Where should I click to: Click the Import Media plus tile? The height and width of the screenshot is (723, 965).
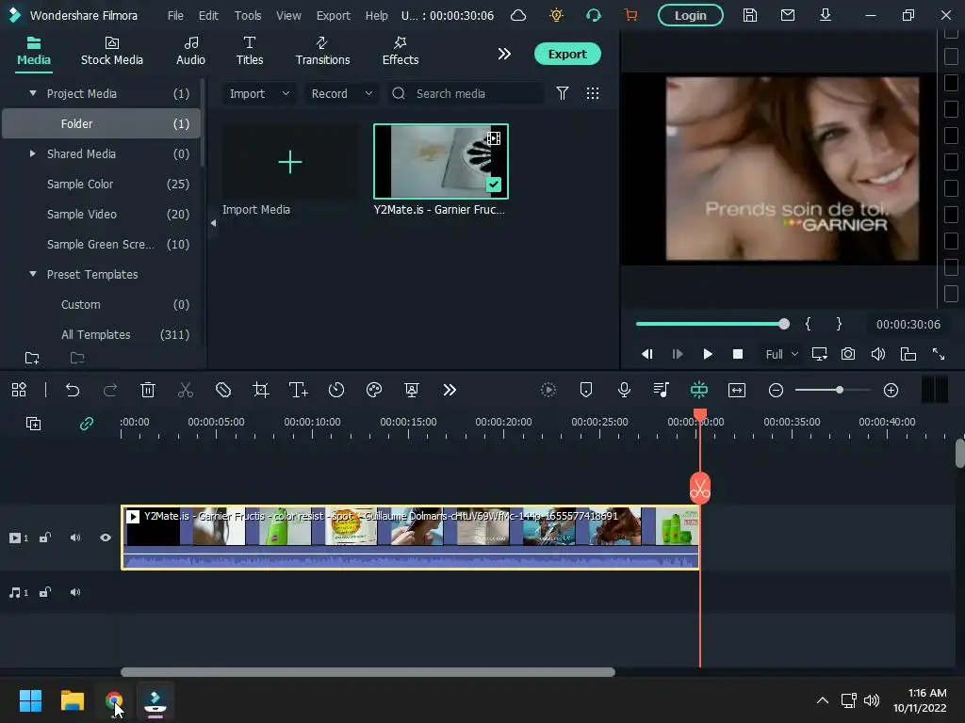click(290, 162)
